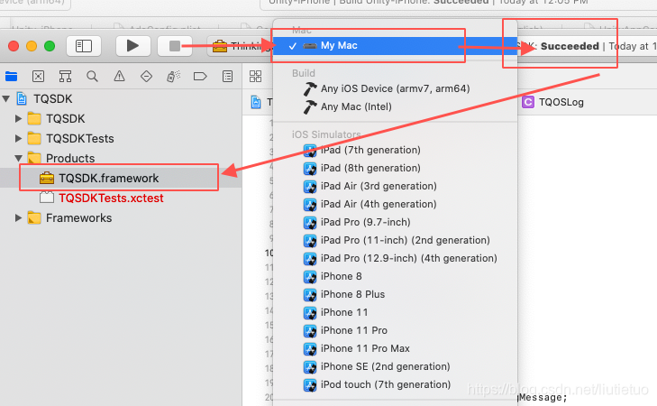Expand the TQSDK folder
The width and height of the screenshot is (657, 406).
point(18,119)
